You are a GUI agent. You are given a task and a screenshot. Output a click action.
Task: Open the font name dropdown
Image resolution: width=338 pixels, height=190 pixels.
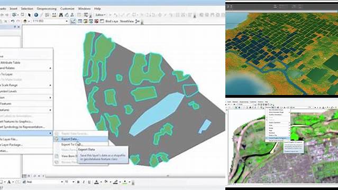pyautogui.click(x=62, y=182)
